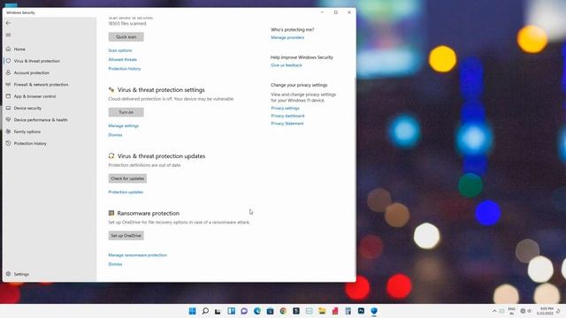Open Scan options link
This screenshot has width=566, height=318.
(120, 50)
